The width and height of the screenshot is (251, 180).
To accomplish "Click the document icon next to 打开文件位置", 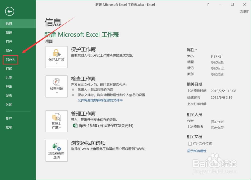I will point(190,144).
